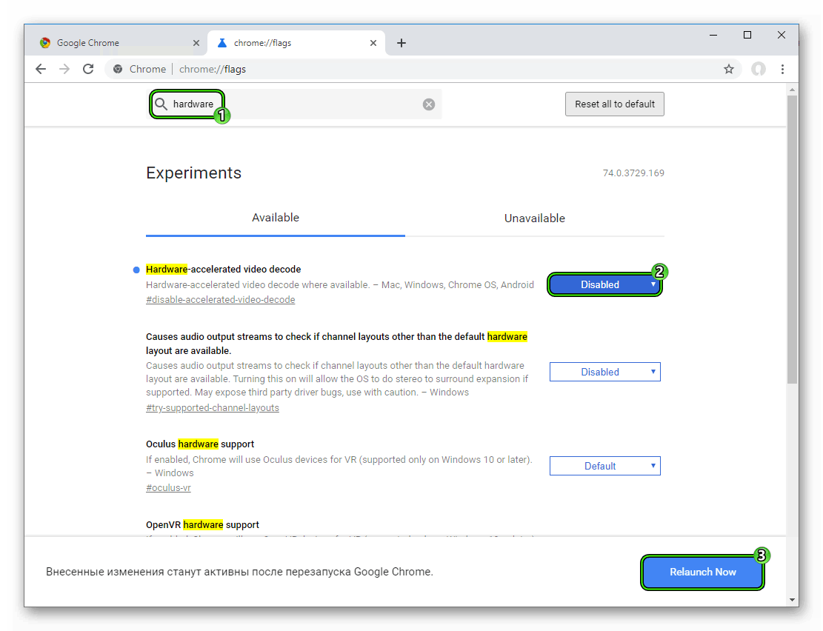Open the #try-supported-channel-layouts link
The height and width of the screenshot is (631, 823).
(213, 408)
